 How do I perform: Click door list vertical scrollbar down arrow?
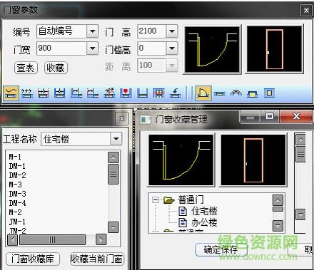[x=113, y=227]
